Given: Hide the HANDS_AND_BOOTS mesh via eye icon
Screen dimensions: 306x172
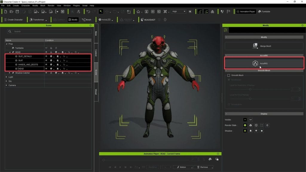Looking at the screenshot, I should click(46, 64).
